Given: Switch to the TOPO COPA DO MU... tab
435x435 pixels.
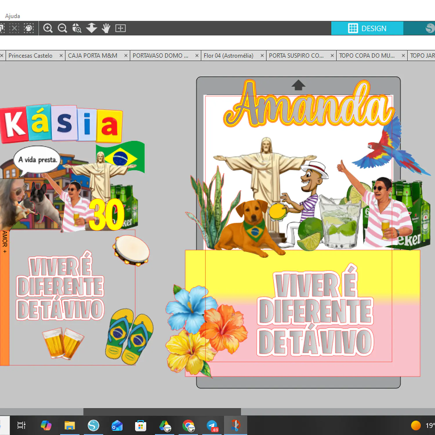Looking at the screenshot, I should click(367, 55).
